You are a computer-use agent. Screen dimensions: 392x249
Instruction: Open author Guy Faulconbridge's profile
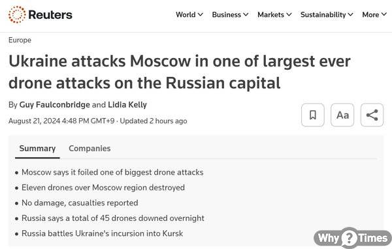(x=54, y=104)
